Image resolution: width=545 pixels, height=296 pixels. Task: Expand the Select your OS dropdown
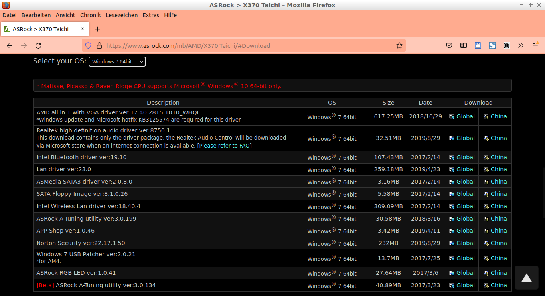(117, 61)
